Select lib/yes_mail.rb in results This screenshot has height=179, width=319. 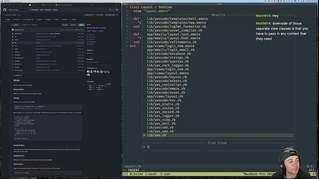coord(161,124)
